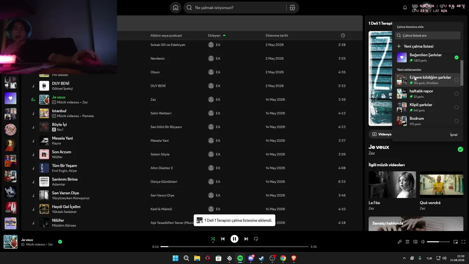Click İptal to cancel the playlist picker
The height and width of the screenshot is (264, 469).
[x=454, y=135]
